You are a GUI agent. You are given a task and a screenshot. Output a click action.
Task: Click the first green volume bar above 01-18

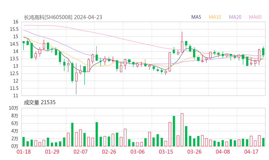click(24, 141)
